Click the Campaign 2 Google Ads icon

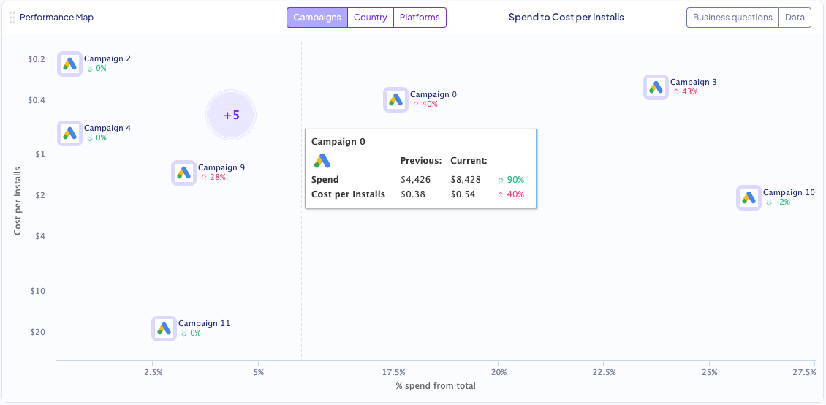point(69,64)
